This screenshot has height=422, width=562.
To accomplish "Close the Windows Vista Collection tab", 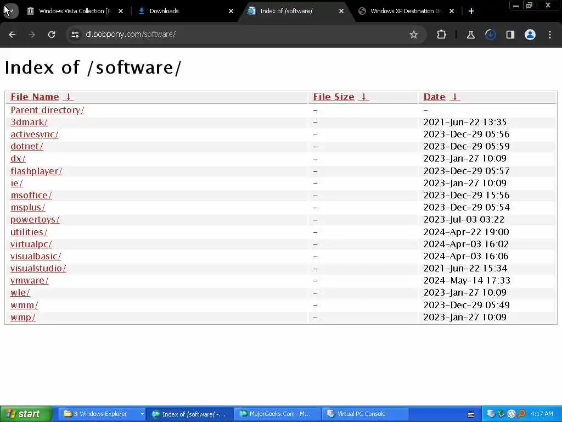I will click(121, 11).
